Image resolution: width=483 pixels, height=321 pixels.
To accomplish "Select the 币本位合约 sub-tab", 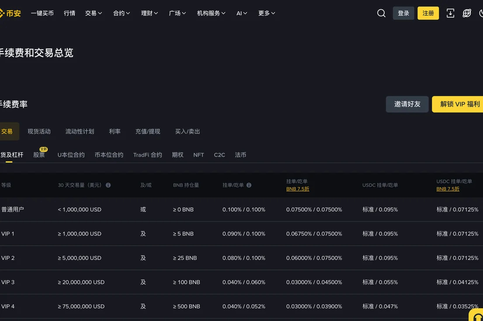I will pos(109,155).
